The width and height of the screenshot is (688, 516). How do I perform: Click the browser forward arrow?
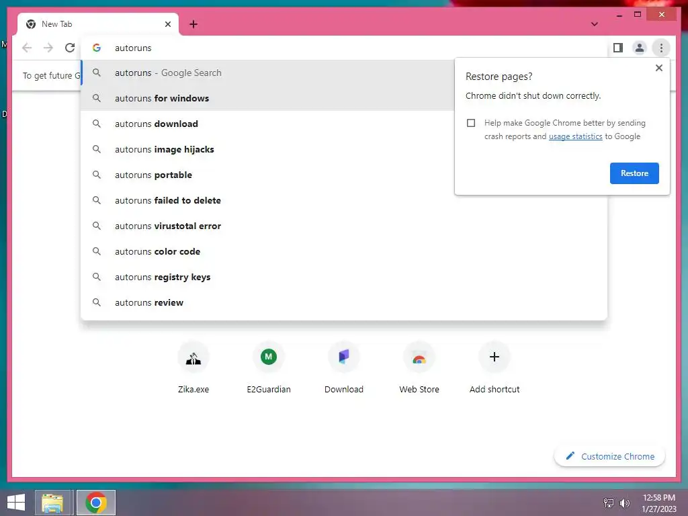coord(48,48)
